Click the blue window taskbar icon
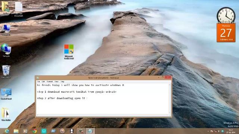Image resolution: width=239 pixels, height=134 pixels. click(x=53, y=131)
